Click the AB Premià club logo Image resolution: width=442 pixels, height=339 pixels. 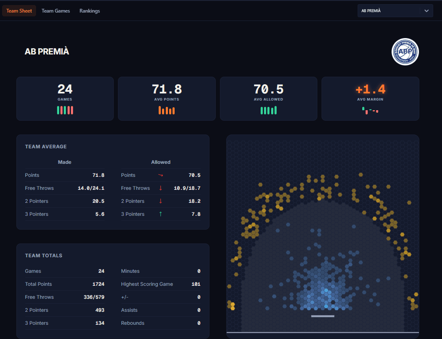[x=405, y=52]
